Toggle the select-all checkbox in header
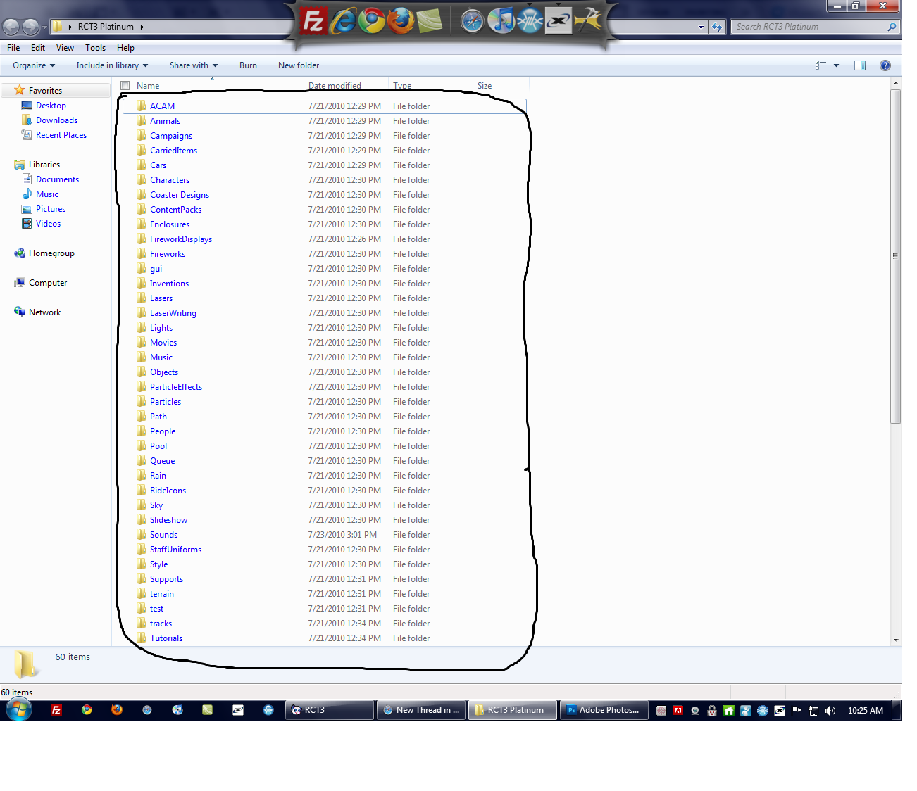Viewport: 917px width, 791px height. 125,86
